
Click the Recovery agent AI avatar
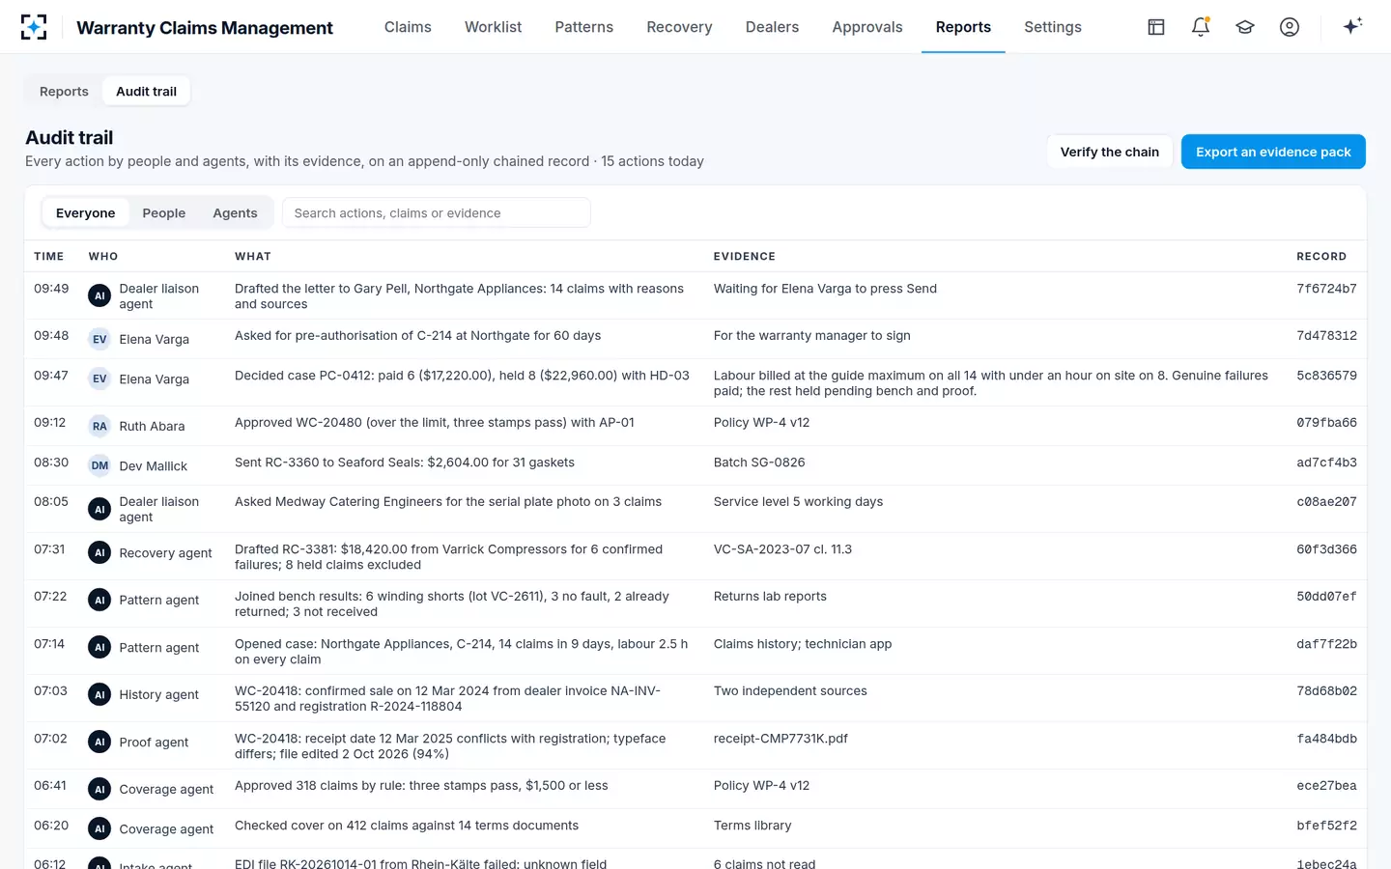[x=99, y=552]
